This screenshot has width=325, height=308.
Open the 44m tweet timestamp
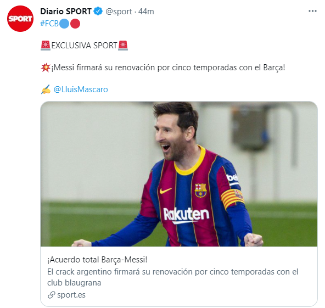point(146,12)
